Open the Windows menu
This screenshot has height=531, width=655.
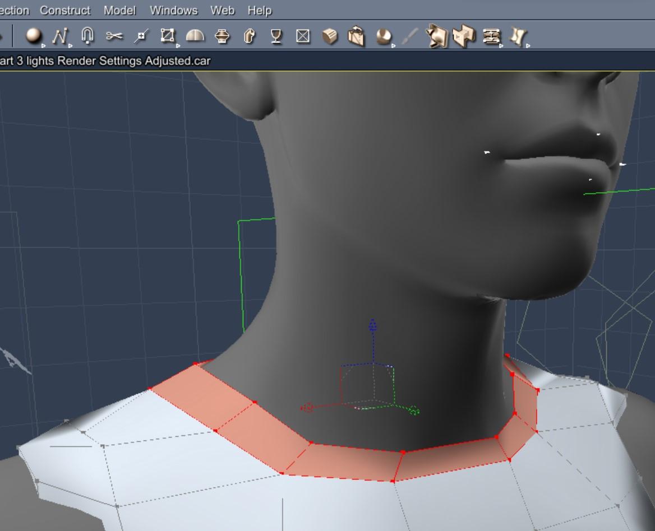click(x=174, y=11)
